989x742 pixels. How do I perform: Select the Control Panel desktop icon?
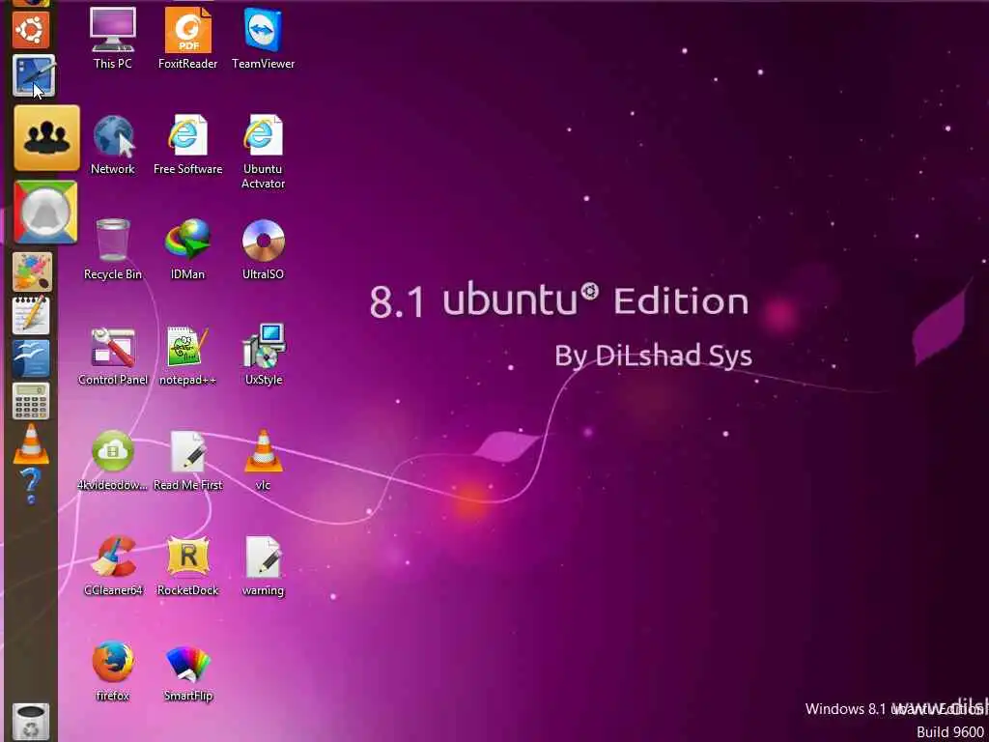click(x=112, y=356)
